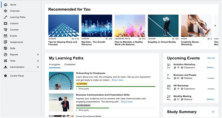Image resolution: width=222 pixels, height=118 pixels.
Task: Click the Administration icon in sidebar
Action: (x=5, y=67)
